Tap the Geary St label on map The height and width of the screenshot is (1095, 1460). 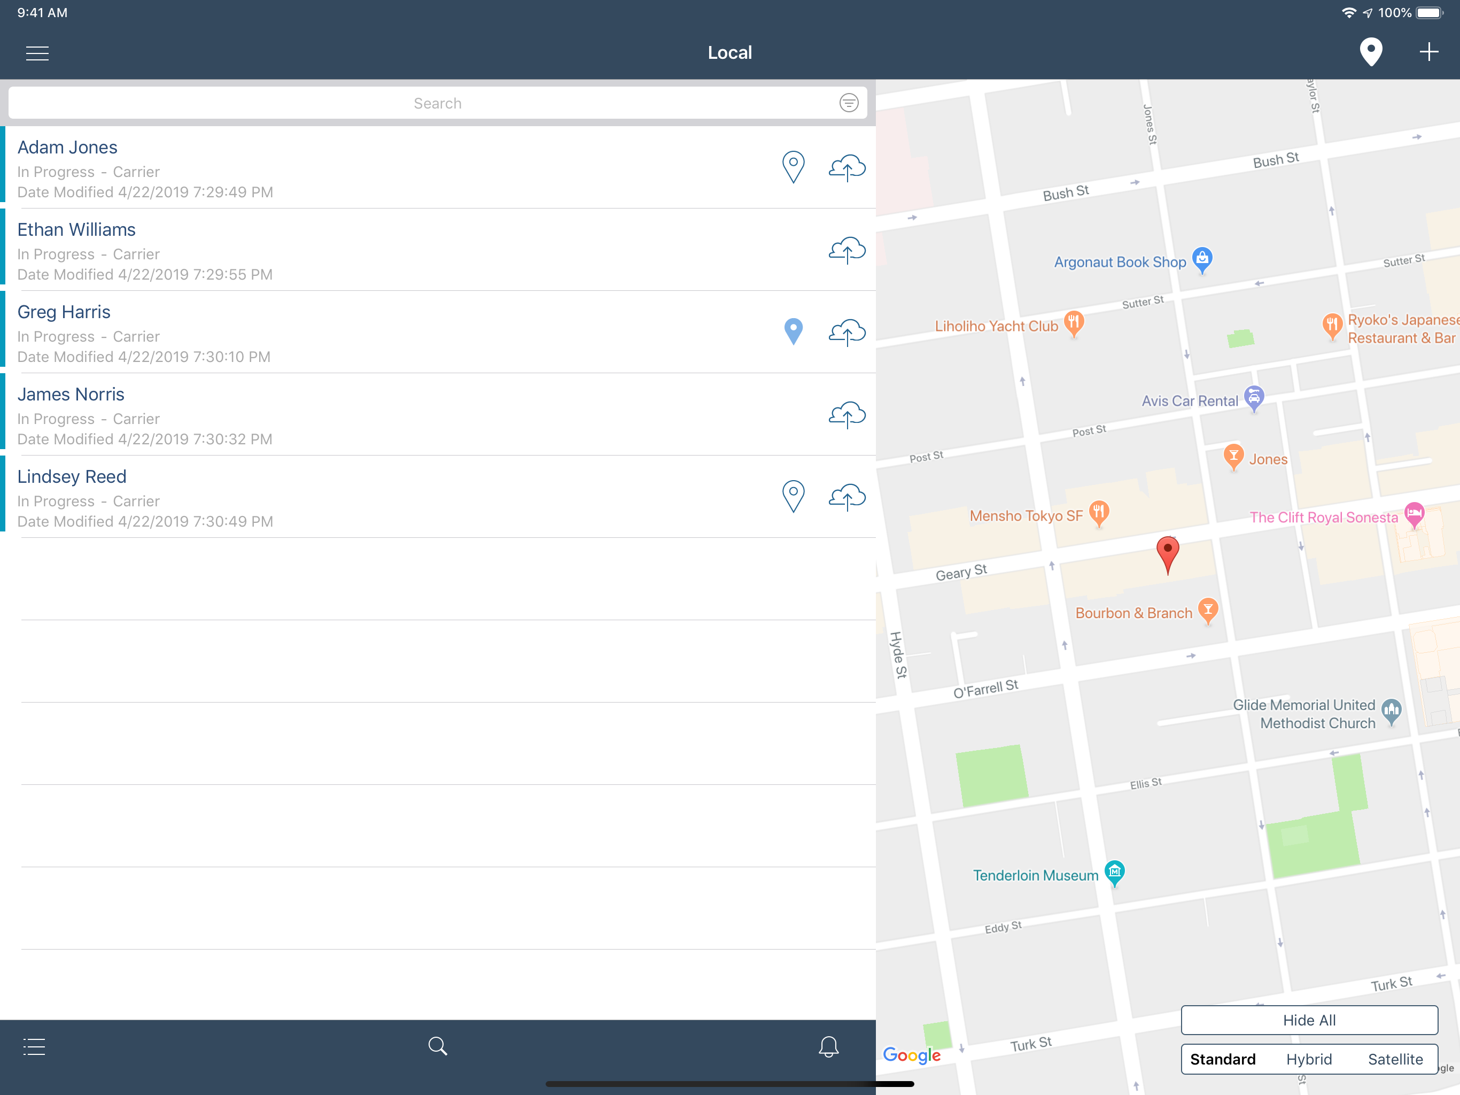tap(962, 572)
